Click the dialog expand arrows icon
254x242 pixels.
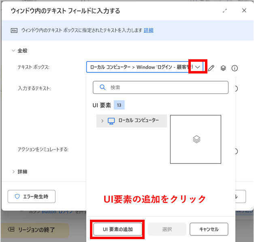pyautogui.click(x=225, y=11)
